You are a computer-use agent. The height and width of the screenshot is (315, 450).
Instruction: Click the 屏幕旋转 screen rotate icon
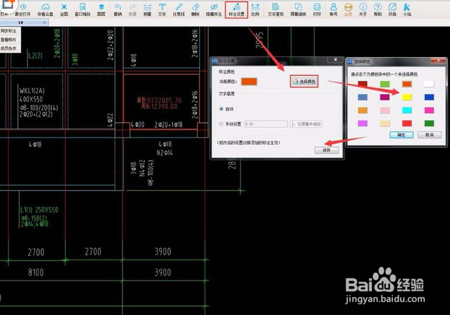tap(298, 9)
